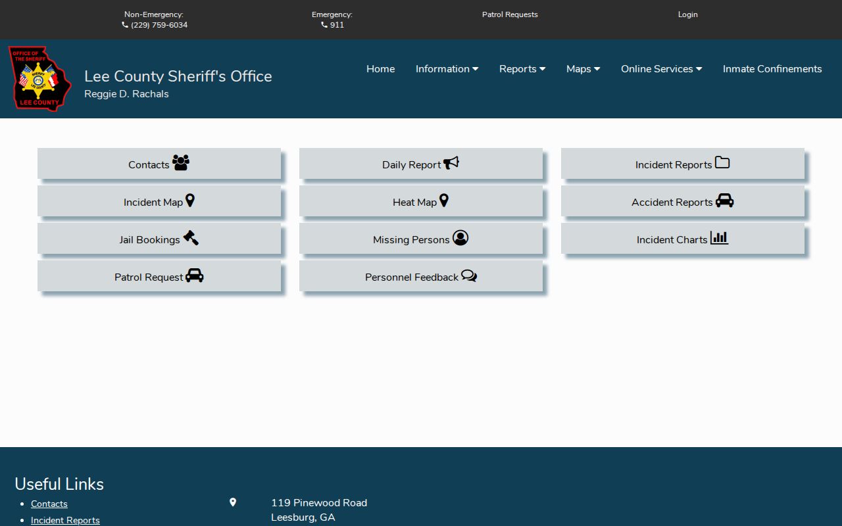Viewport: 842px width, 526px height.
Task: Click the chat bubbles icon beside Personnel Feedback
Action: pos(469,275)
